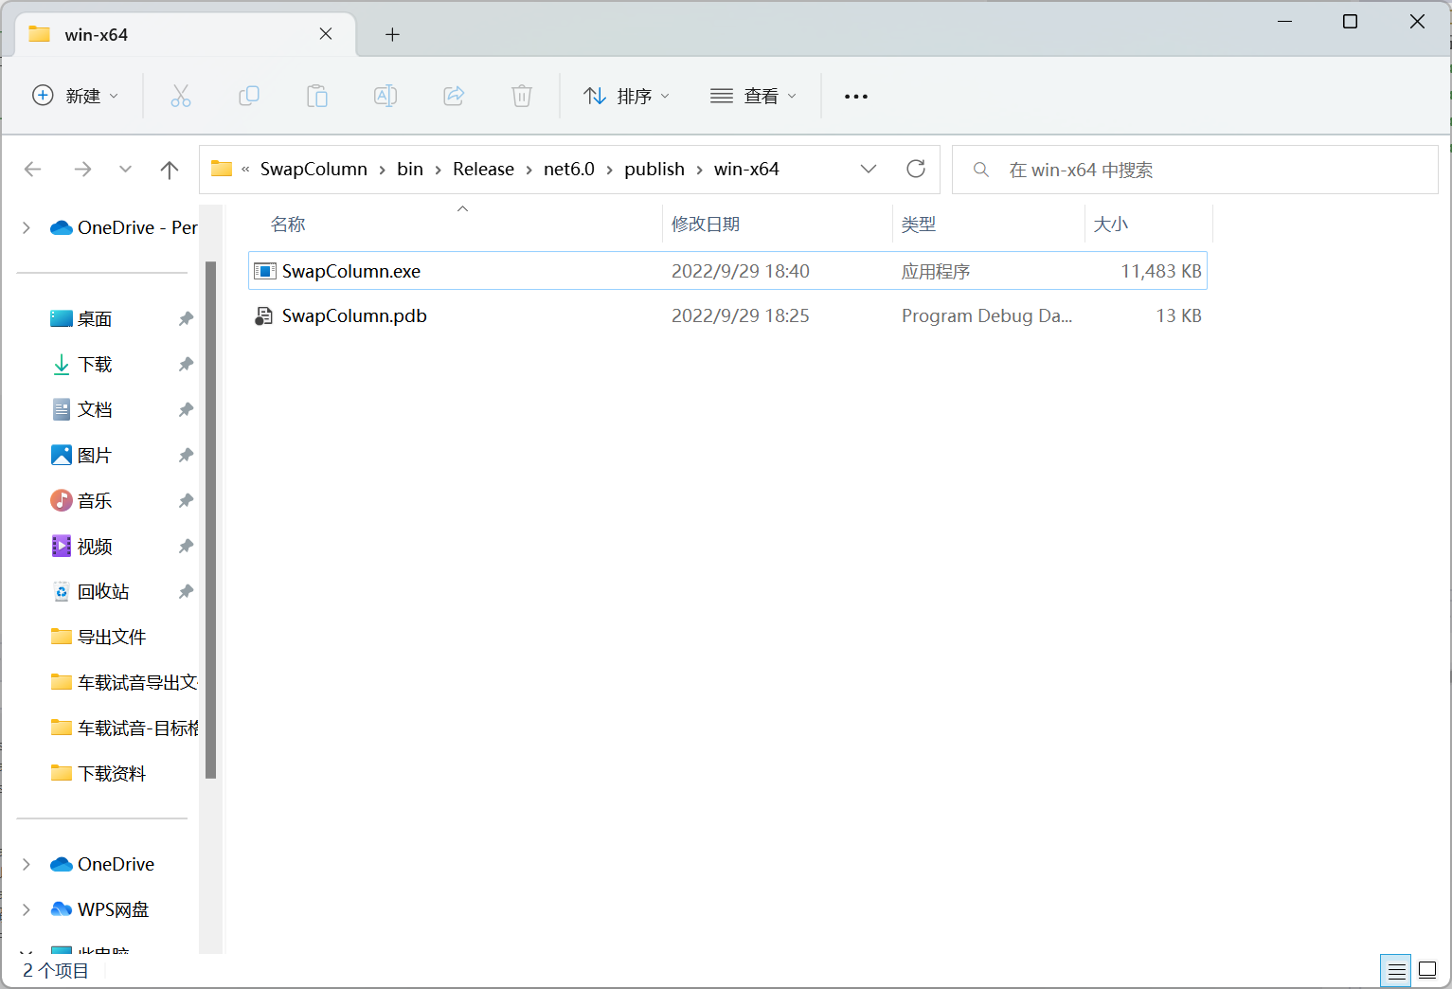
Task: Open the 新建 dropdown menu
Action: click(76, 96)
